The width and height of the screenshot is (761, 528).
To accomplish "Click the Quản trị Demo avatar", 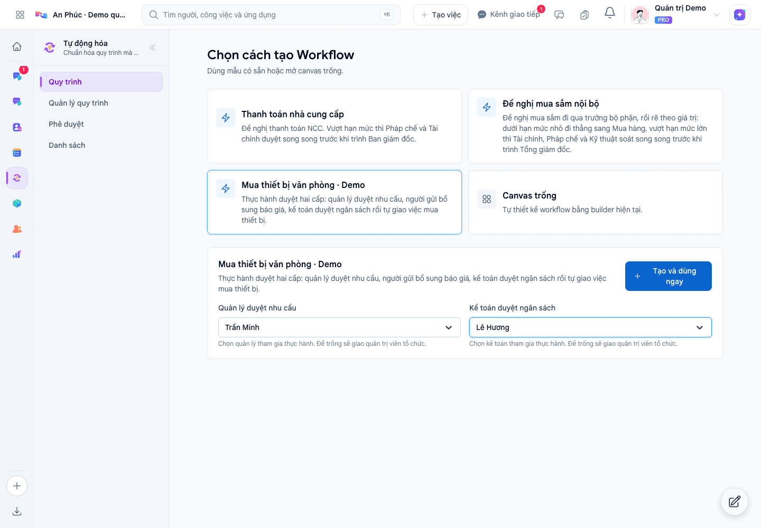I will click(640, 15).
